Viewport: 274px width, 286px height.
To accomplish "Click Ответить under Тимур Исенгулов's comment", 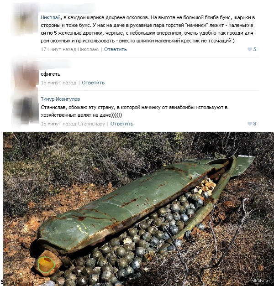I will 122,124.
